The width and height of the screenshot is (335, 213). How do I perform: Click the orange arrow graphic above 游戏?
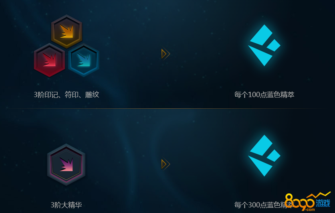click(x=319, y=195)
